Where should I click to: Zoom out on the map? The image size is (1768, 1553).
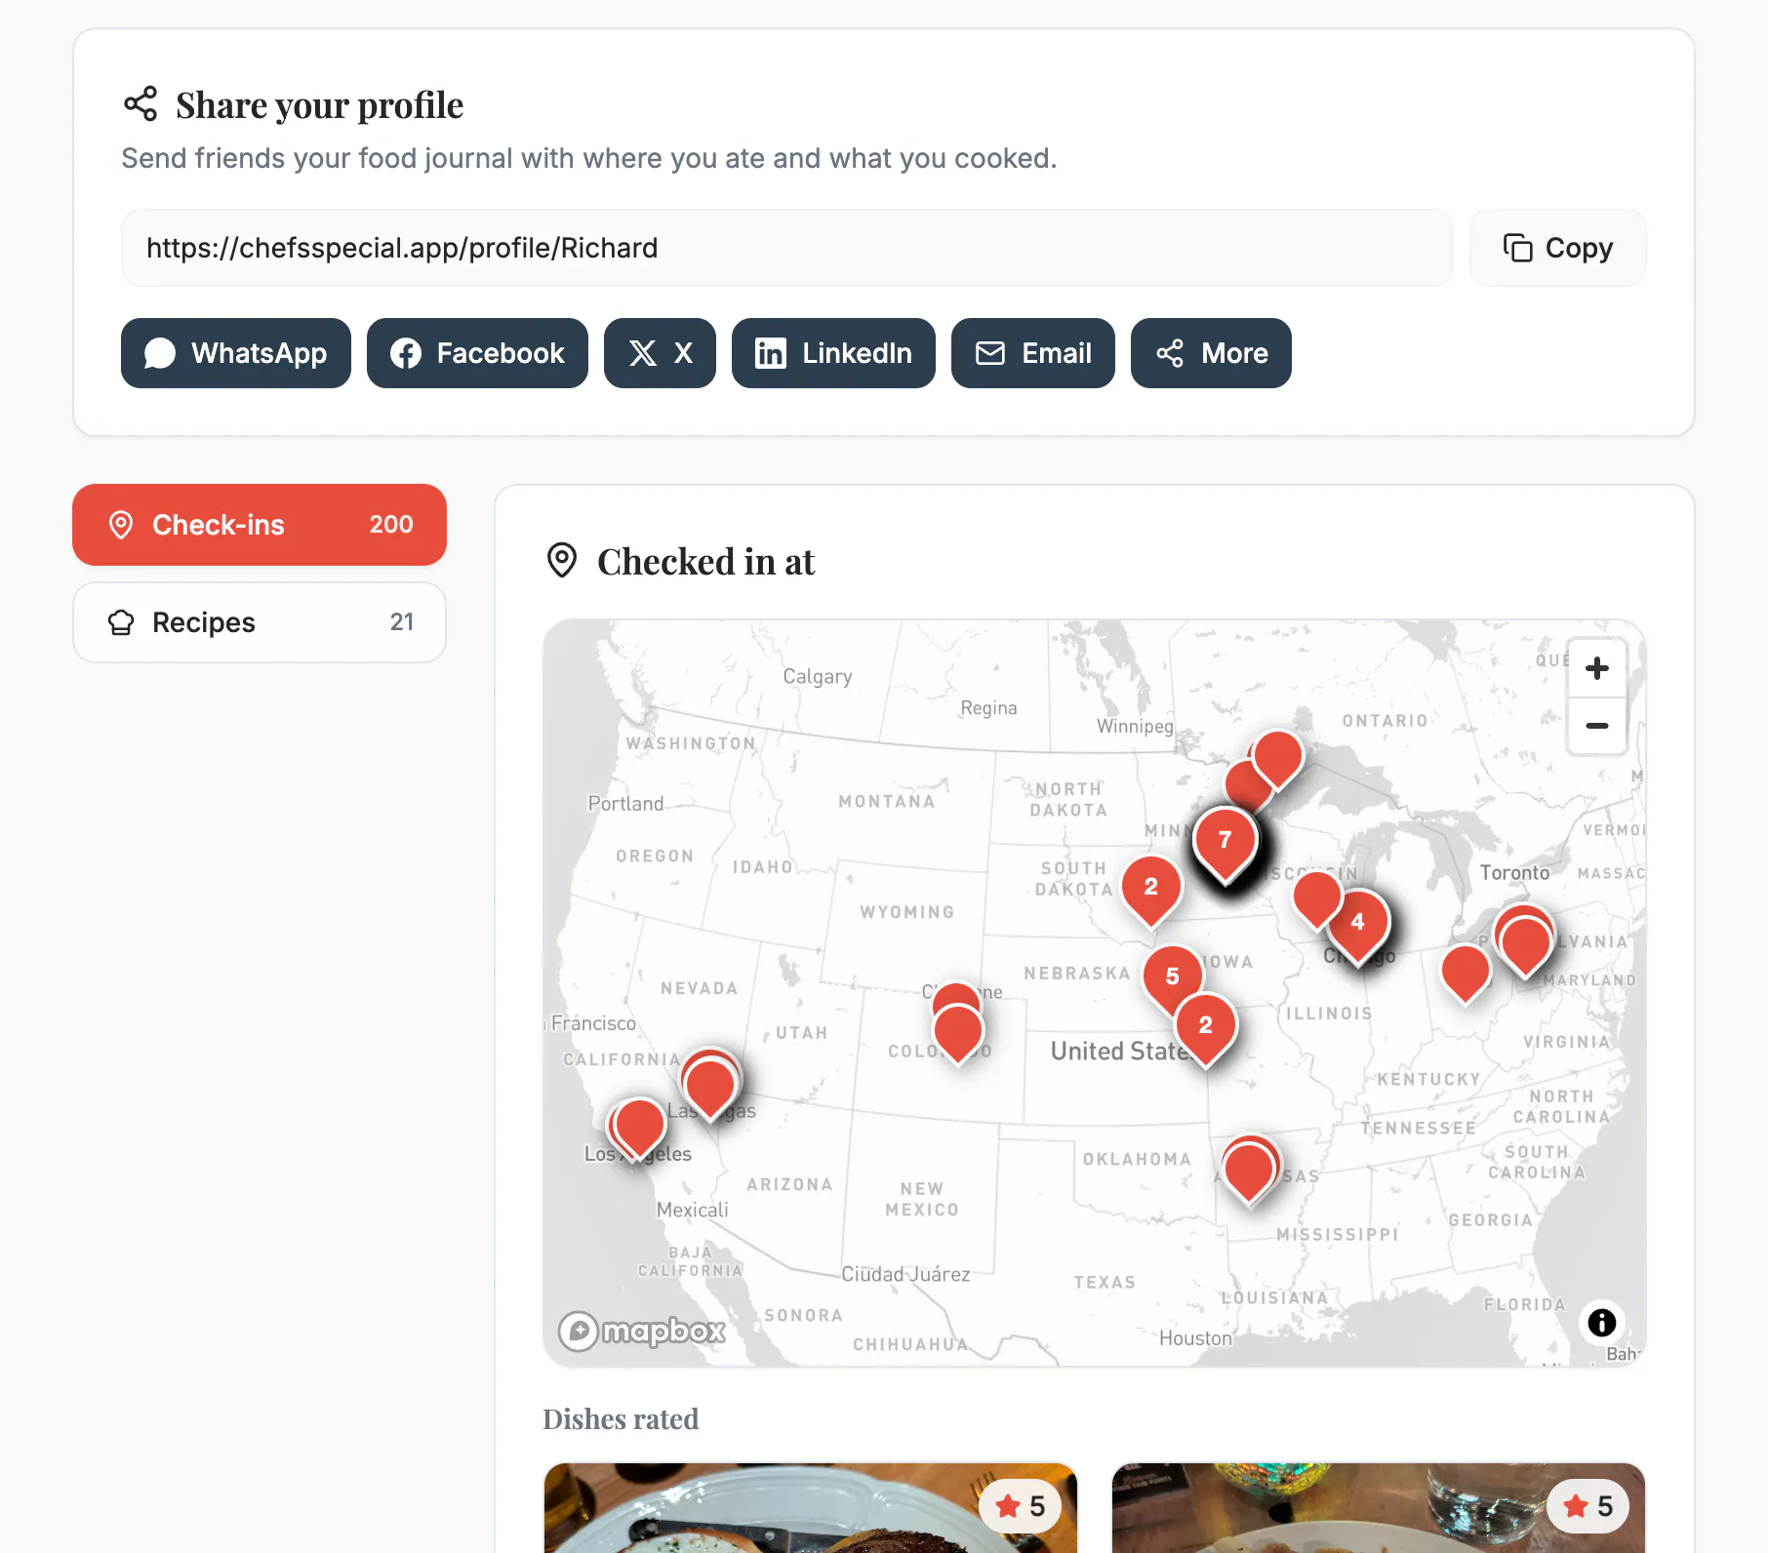(x=1597, y=726)
